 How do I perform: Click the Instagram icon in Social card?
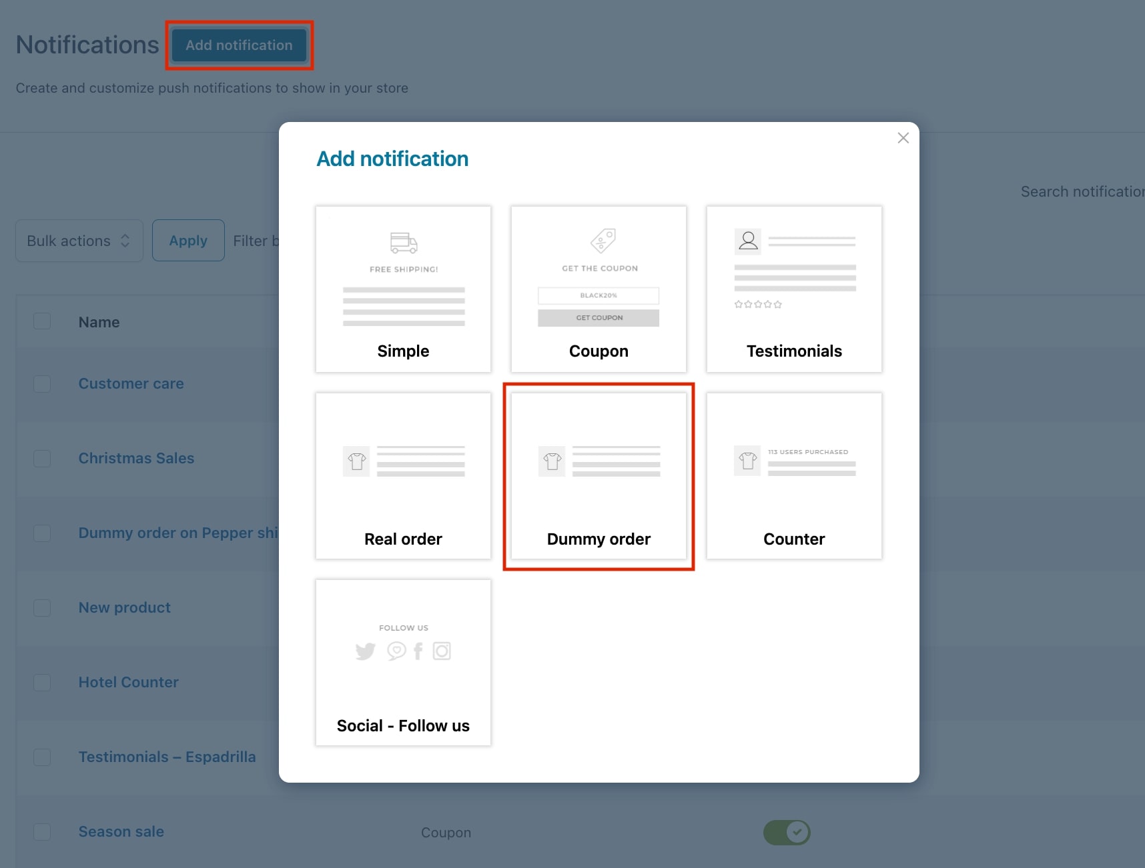click(x=442, y=651)
